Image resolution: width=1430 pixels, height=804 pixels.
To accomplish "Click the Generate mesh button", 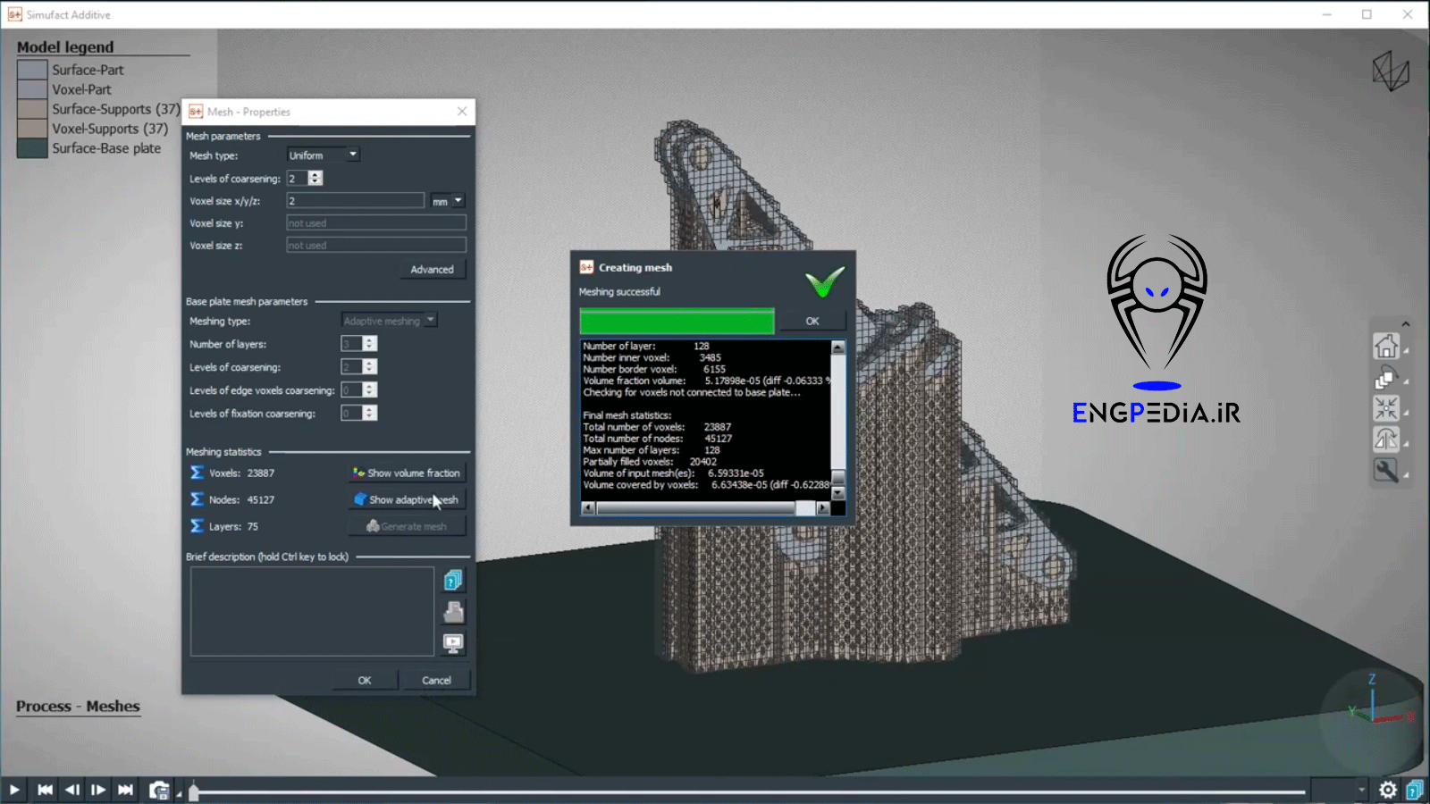I will tap(407, 526).
